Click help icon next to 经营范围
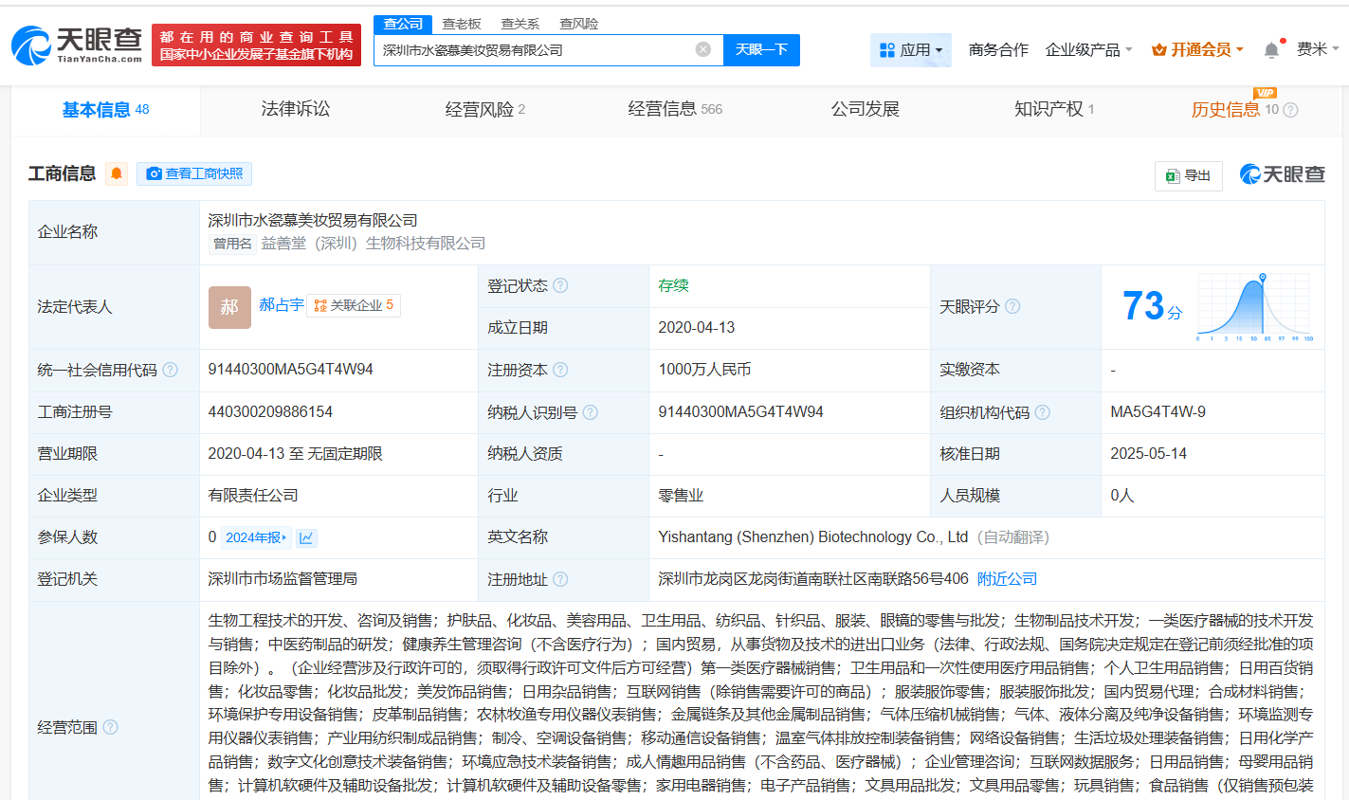This screenshot has width=1349, height=800. click(110, 727)
